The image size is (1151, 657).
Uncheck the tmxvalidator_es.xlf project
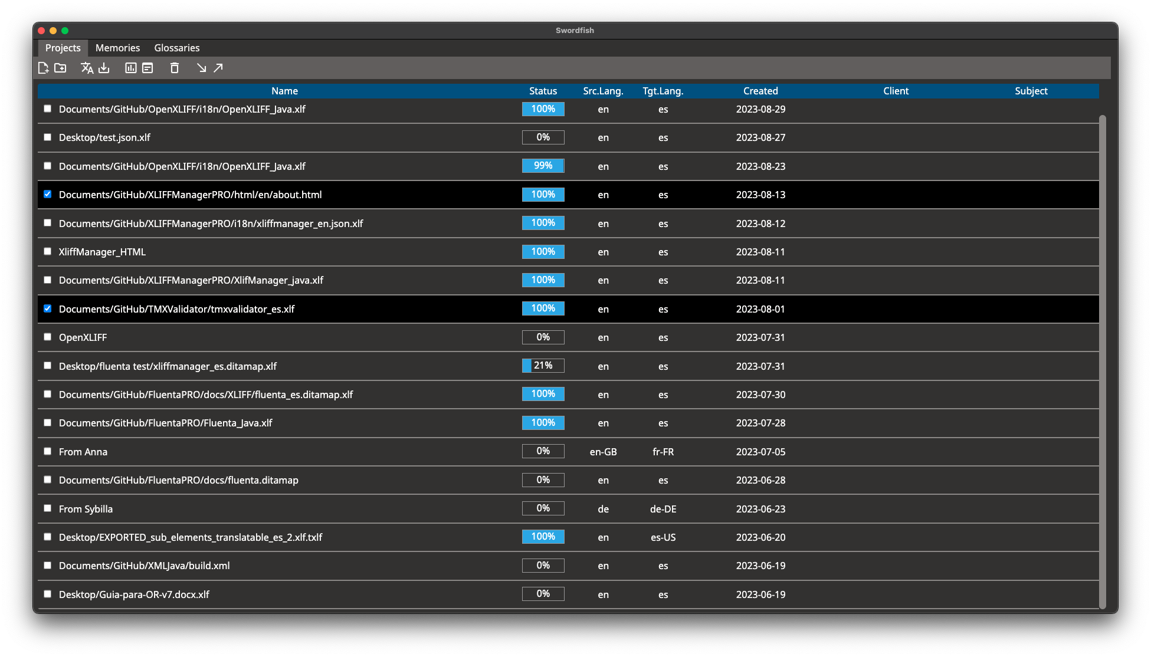(47, 308)
